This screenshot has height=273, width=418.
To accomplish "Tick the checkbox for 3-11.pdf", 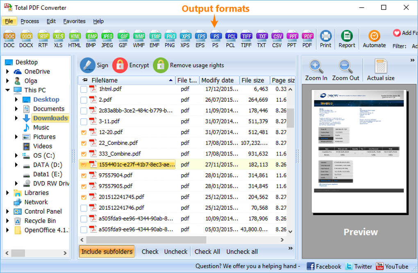I will click(82, 121).
